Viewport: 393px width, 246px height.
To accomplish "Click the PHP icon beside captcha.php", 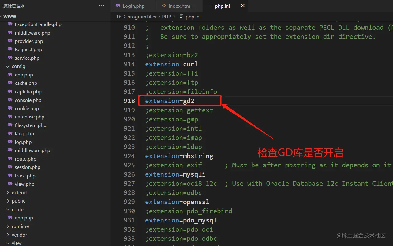I will point(10,91).
